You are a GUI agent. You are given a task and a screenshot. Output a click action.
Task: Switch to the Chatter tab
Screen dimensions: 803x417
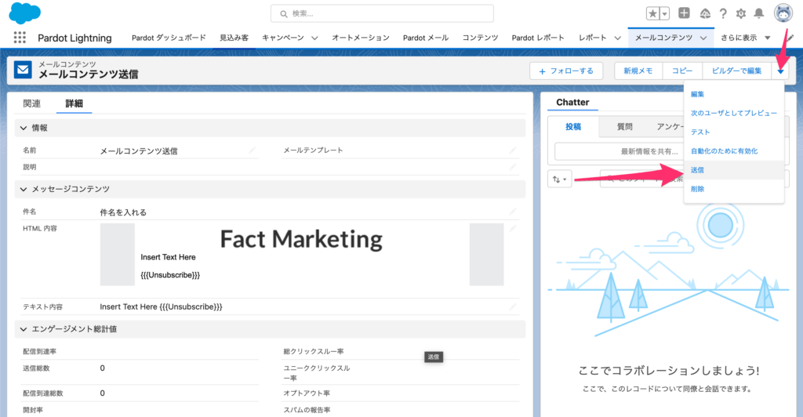pyautogui.click(x=572, y=103)
